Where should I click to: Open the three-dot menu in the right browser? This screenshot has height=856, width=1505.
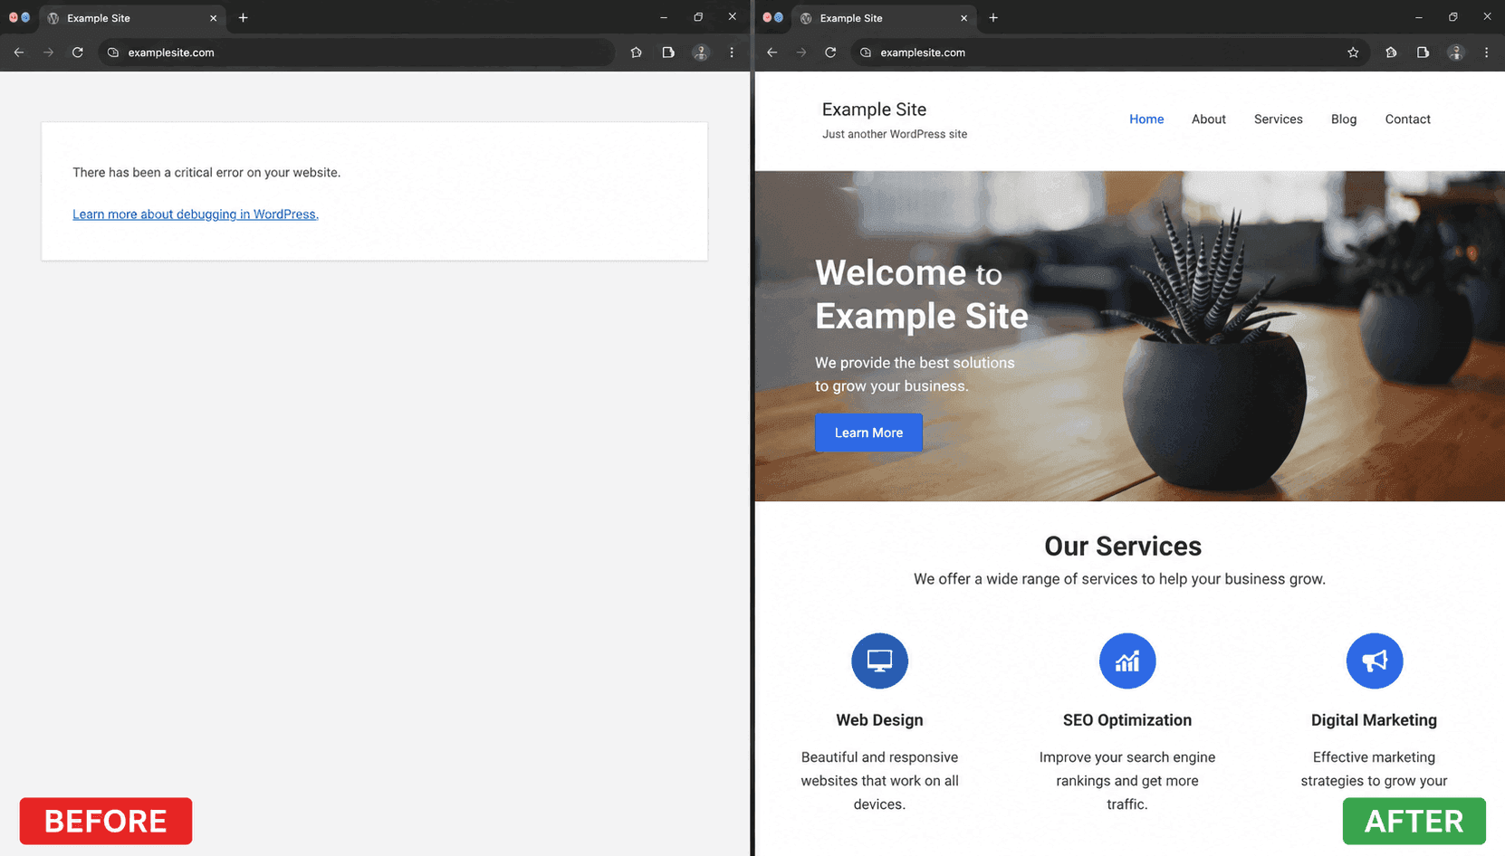(x=1486, y=52)
